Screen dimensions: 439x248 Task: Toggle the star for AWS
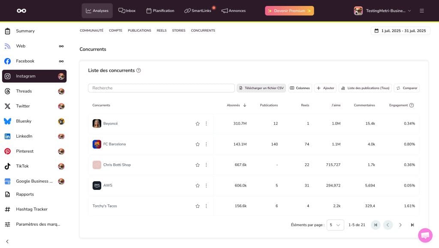198,186
